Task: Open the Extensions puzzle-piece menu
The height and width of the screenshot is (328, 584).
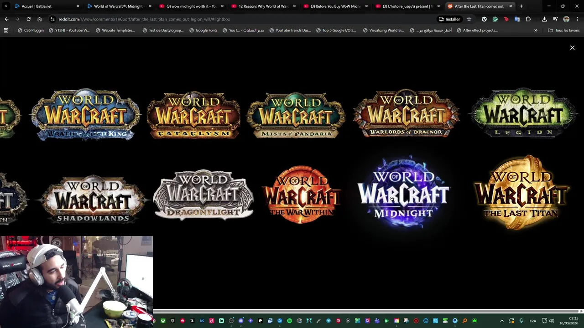Action: coord(528,19)
